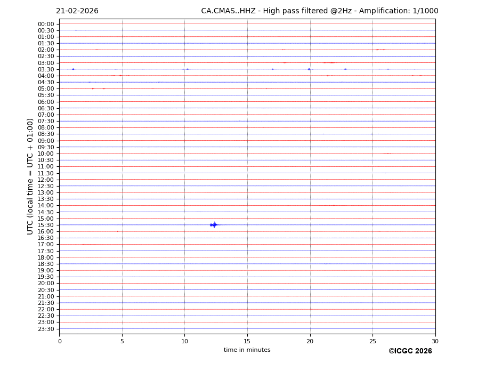The image size is (494, 371).
Task: Select the 23:30 time label on the y-axis
Action: coord(46,329)
